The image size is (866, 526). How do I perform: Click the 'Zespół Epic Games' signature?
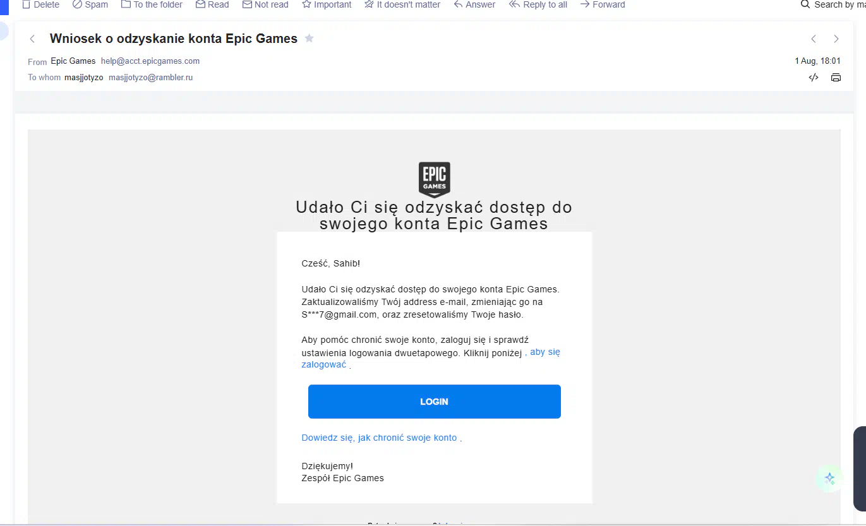(x=342, y=478)
